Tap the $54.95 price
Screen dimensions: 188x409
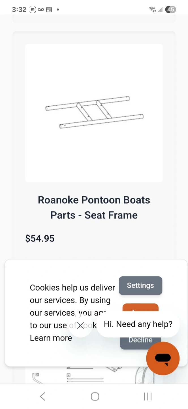pyautogui.click(x=40, y=238)
